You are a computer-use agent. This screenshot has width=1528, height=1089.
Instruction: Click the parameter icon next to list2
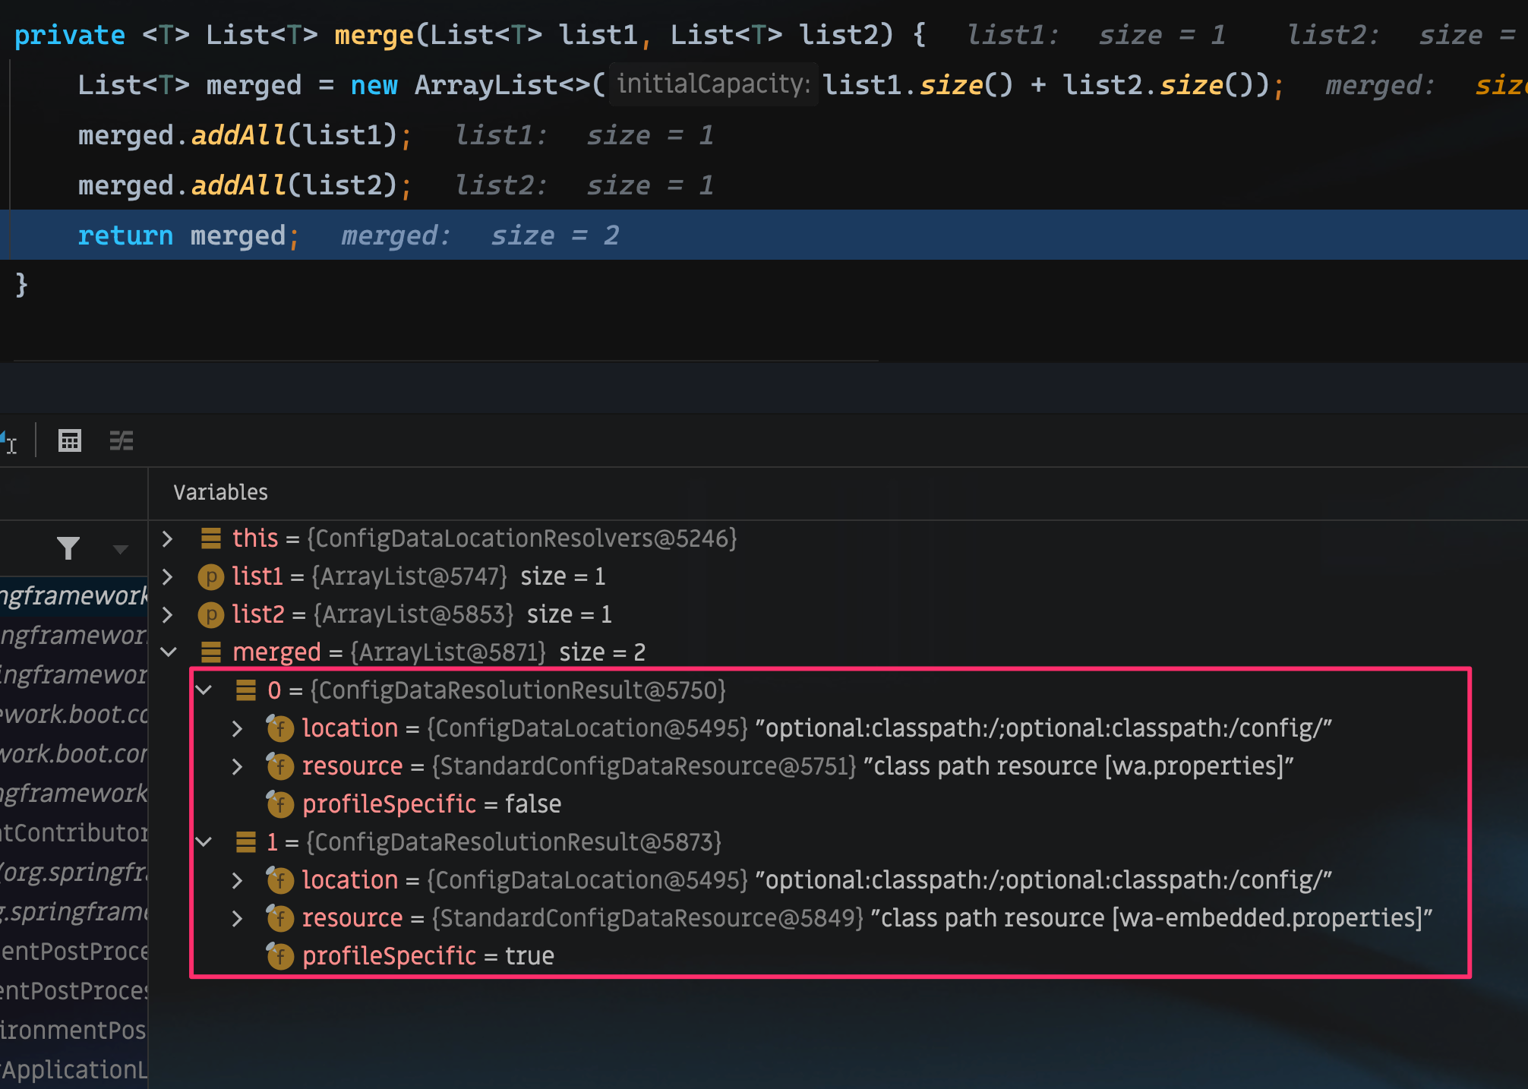tap(210, 614)
